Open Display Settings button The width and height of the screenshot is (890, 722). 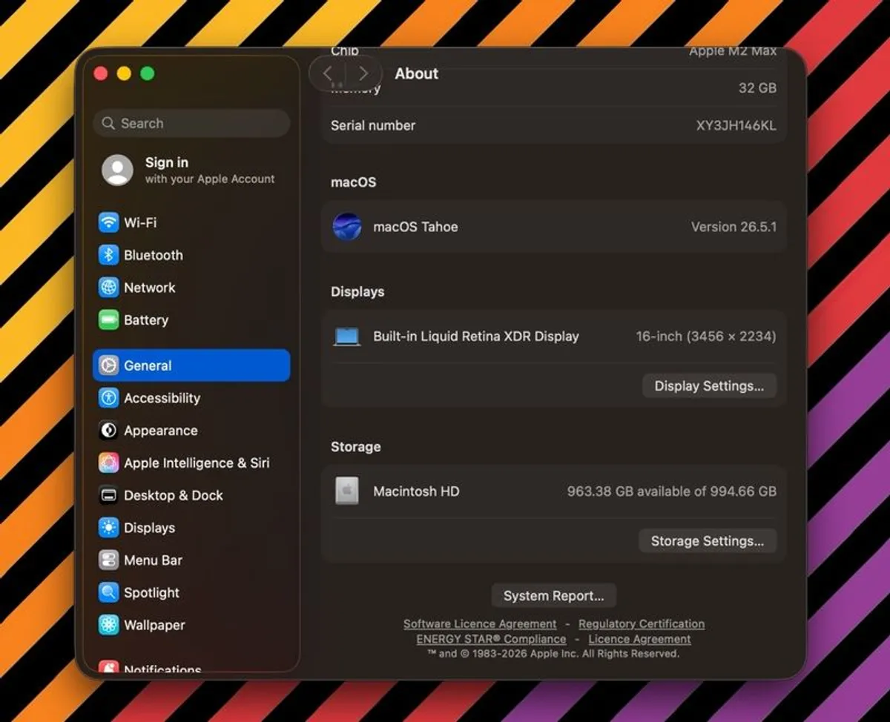(709, 386)
